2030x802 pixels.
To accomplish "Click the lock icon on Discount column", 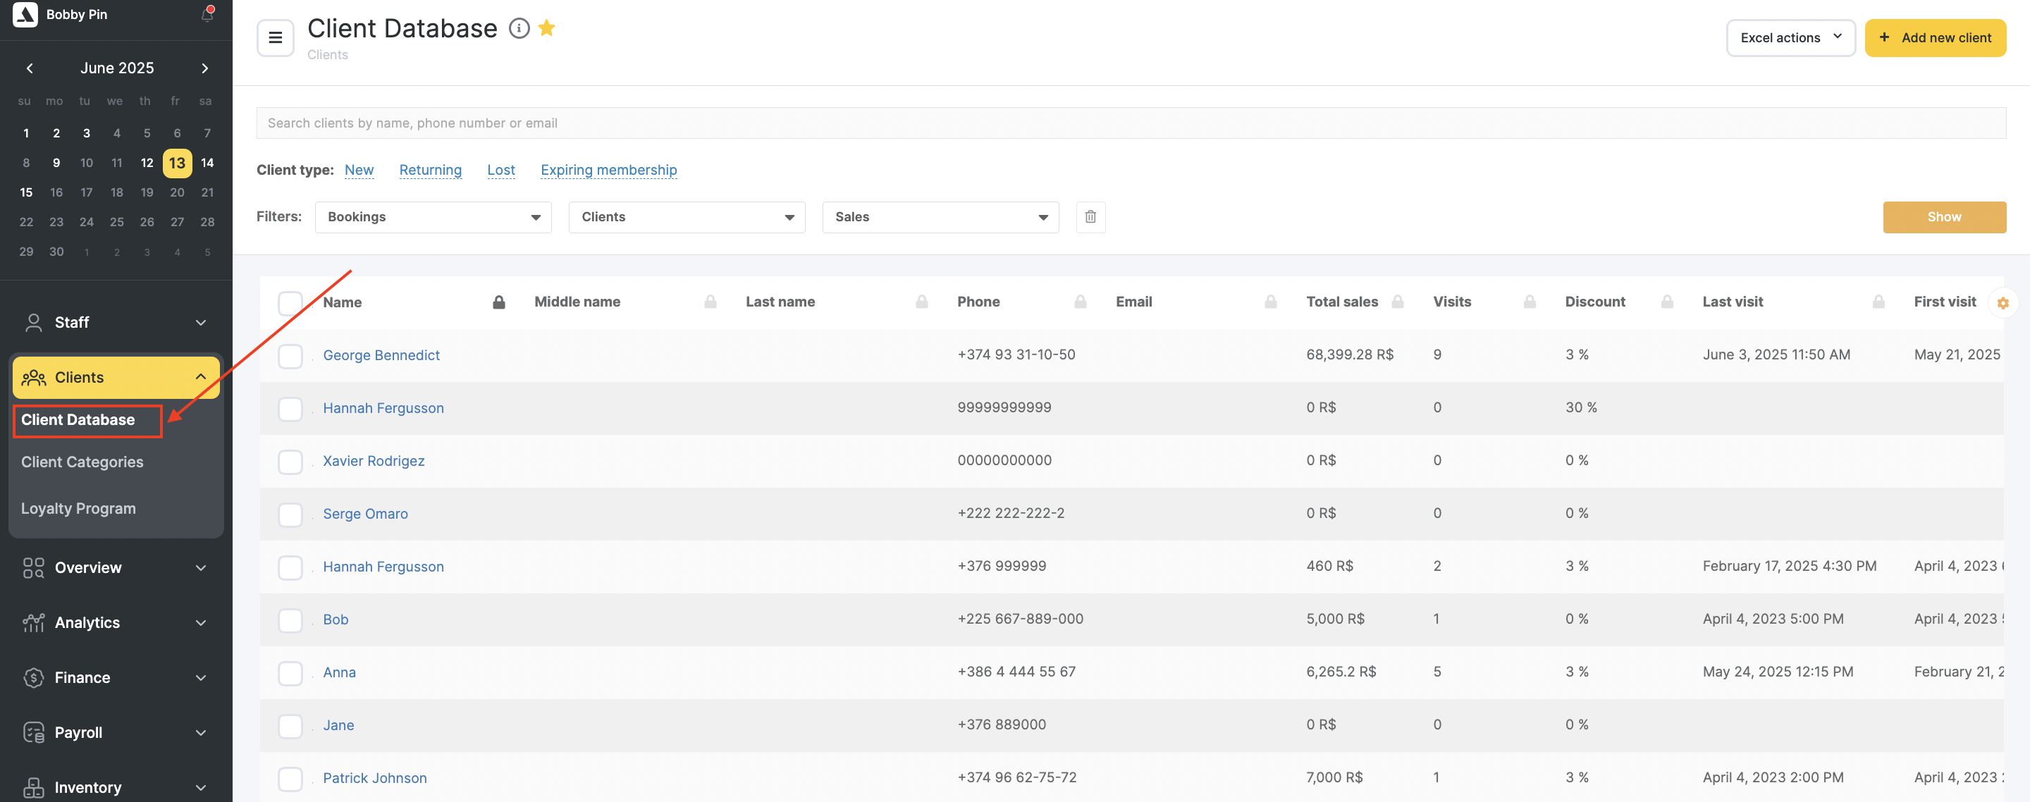I will 1667,302.
